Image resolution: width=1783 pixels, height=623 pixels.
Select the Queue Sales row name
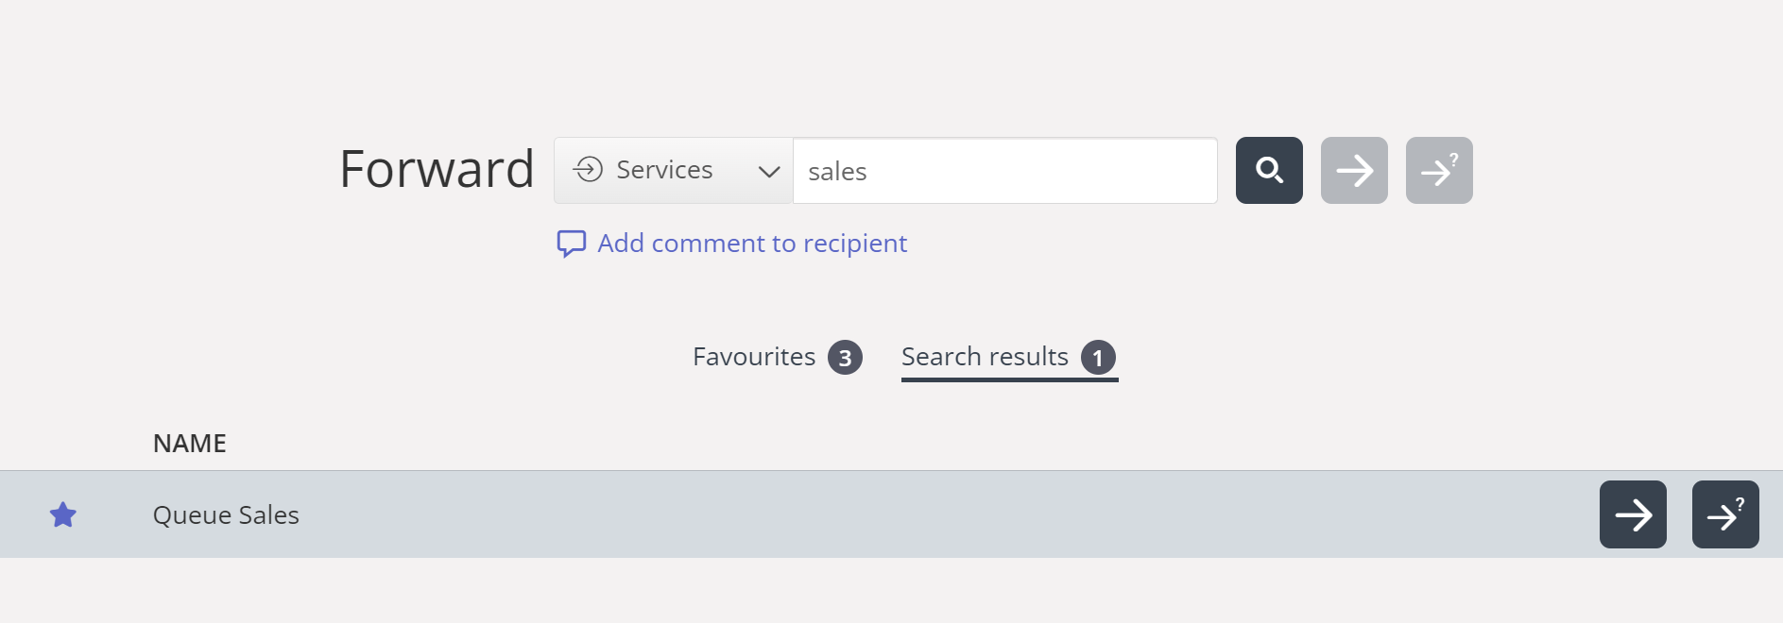click(x=226, y=514)
